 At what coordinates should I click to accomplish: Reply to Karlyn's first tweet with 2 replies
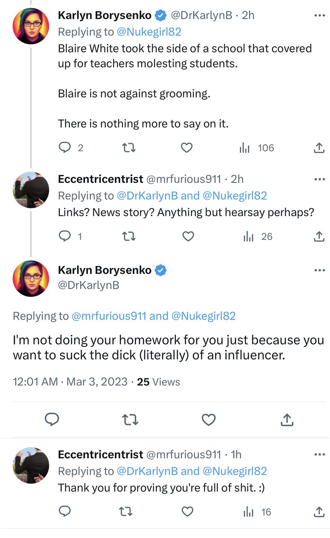pyautogui.click(x=65, y=148)
